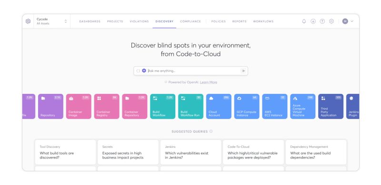
Task: Click the Suggested Queries info icon
Action: click(211, 131)
